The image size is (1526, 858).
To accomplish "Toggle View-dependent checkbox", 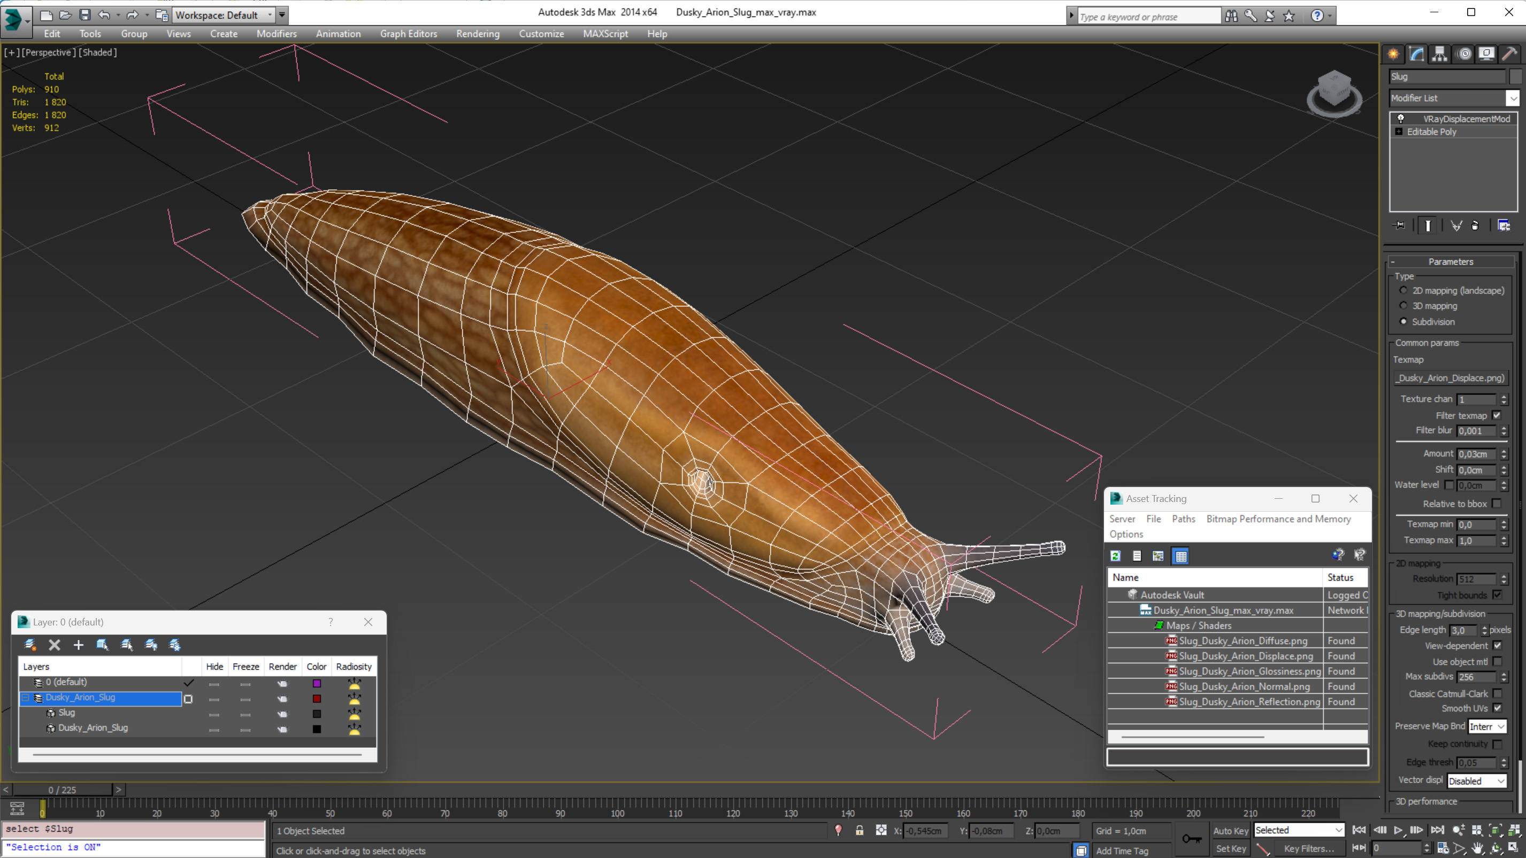I will pos(1498,645).
